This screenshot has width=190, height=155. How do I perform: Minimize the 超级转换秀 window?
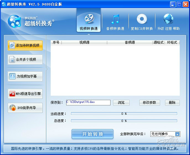click(x=173, y=4)
